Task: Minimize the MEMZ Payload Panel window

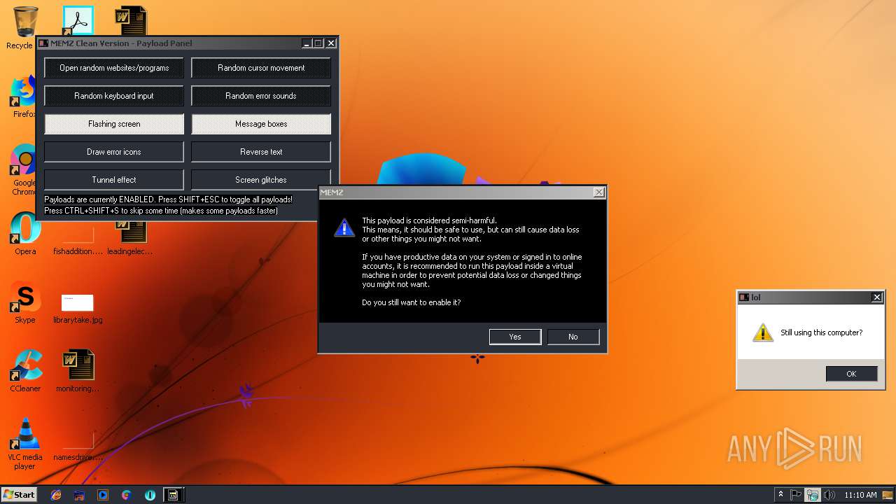Action: 307,43
